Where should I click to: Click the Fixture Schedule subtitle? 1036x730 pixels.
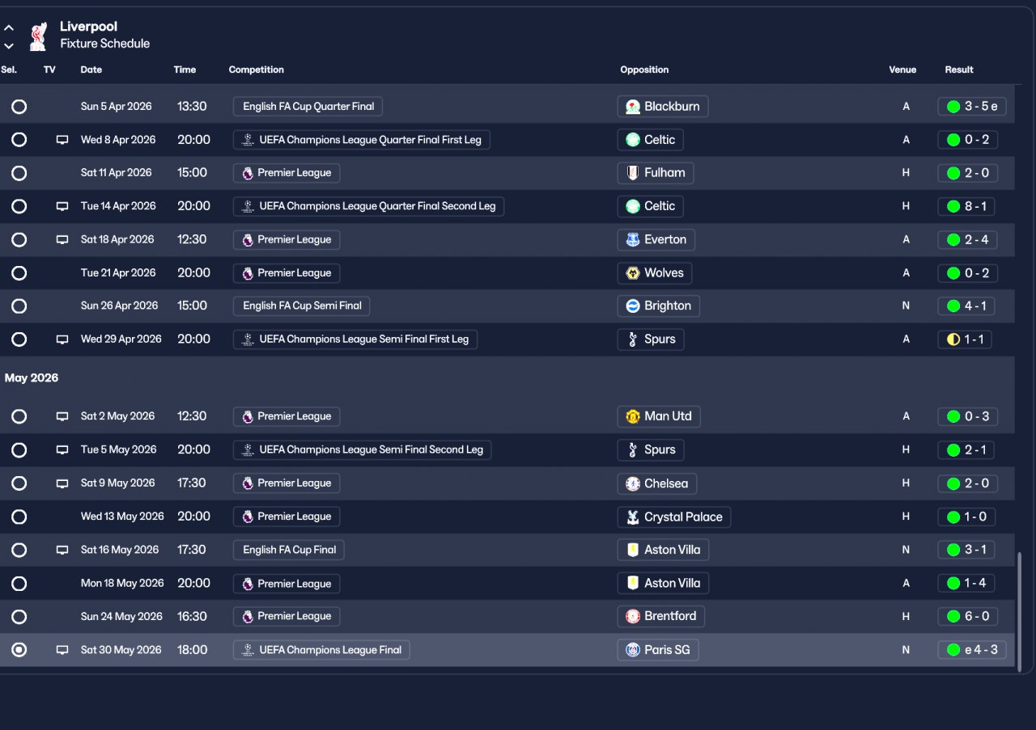pos(105,44)
